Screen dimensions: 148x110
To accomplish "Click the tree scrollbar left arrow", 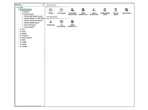I will pyautogui.click(x=16, y=106).
